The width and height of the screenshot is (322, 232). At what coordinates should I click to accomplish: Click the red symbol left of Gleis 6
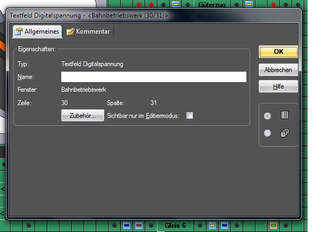(138, 226)
